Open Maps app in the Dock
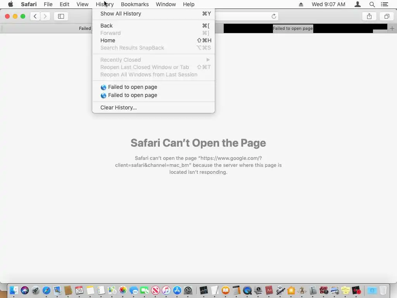 coord(112,290)
